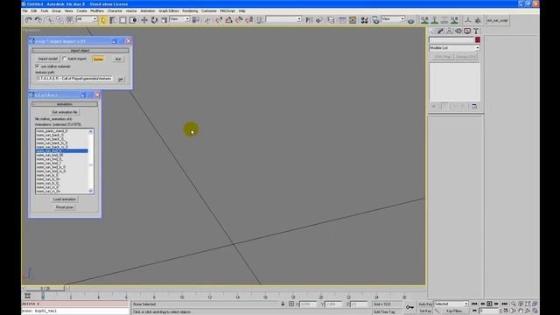Viewport: 560px width, 315px height.
Task: Tick the batch import checkbox
Action: pyautogui.click(x=65, y=59)
